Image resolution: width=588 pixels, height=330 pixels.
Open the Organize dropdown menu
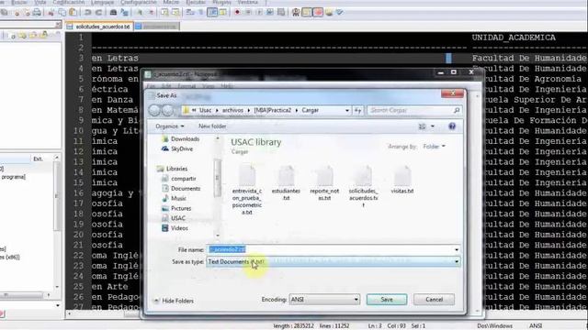coord(169,126)
